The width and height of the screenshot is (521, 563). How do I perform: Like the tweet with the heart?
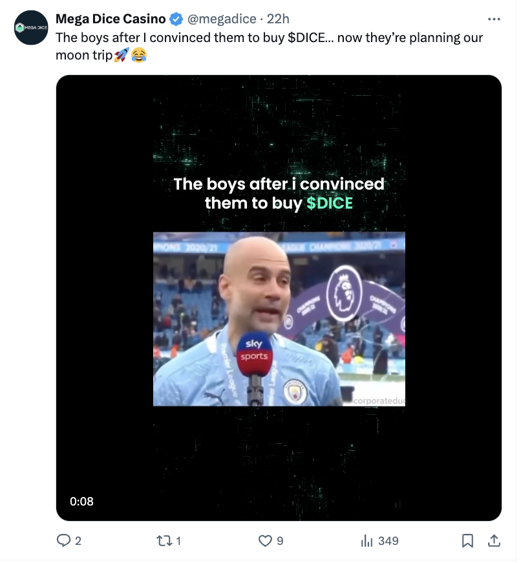(265, 540)
